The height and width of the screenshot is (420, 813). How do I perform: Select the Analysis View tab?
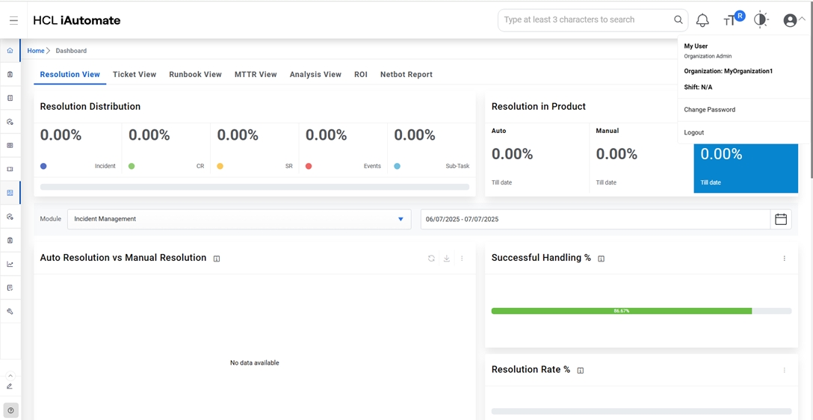315,74
